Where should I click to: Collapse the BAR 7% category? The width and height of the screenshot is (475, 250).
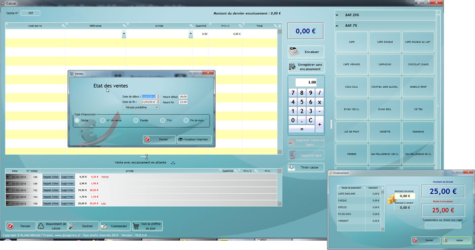337,25
